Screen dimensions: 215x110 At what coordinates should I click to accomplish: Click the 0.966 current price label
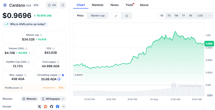click(209, 44)
